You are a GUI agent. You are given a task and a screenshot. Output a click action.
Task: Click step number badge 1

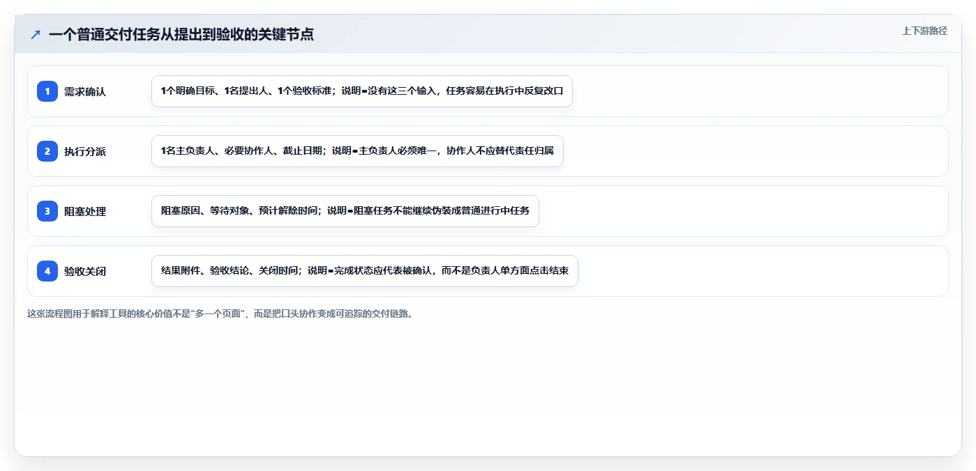coord(47,91)
